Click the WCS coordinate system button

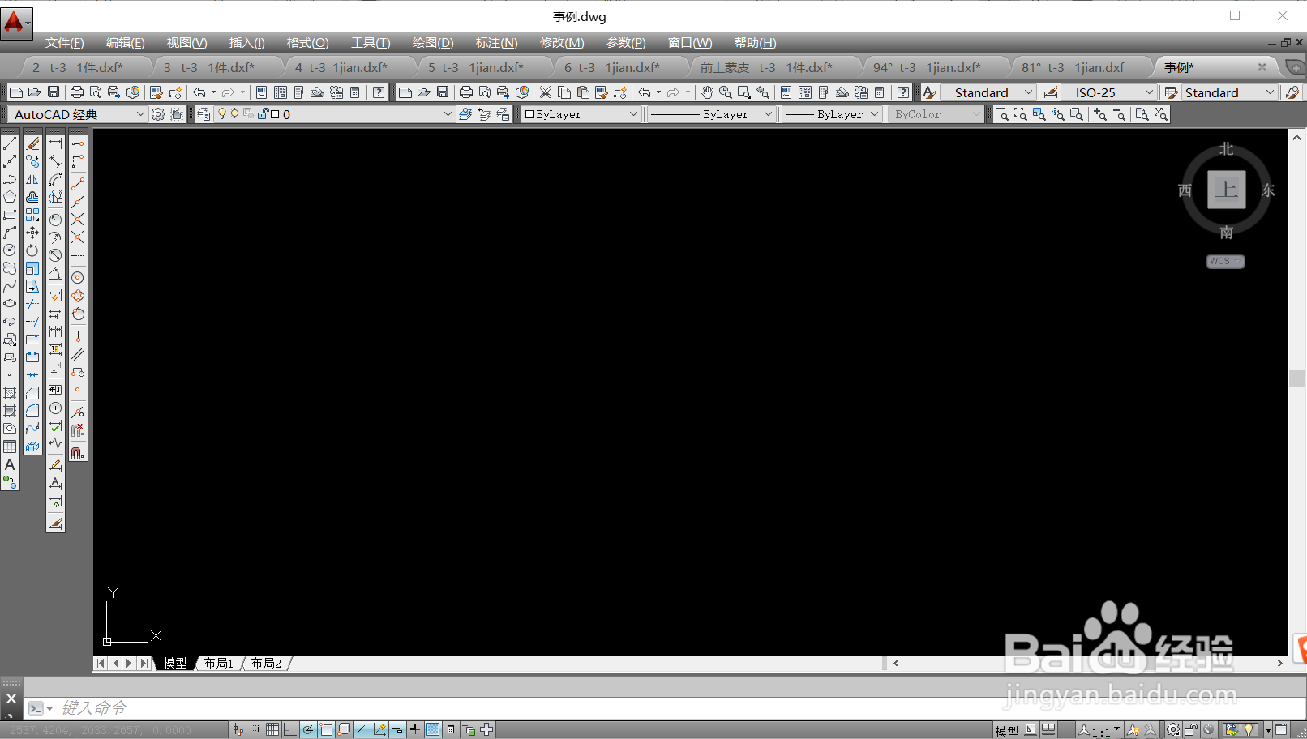coord(1225,261)
